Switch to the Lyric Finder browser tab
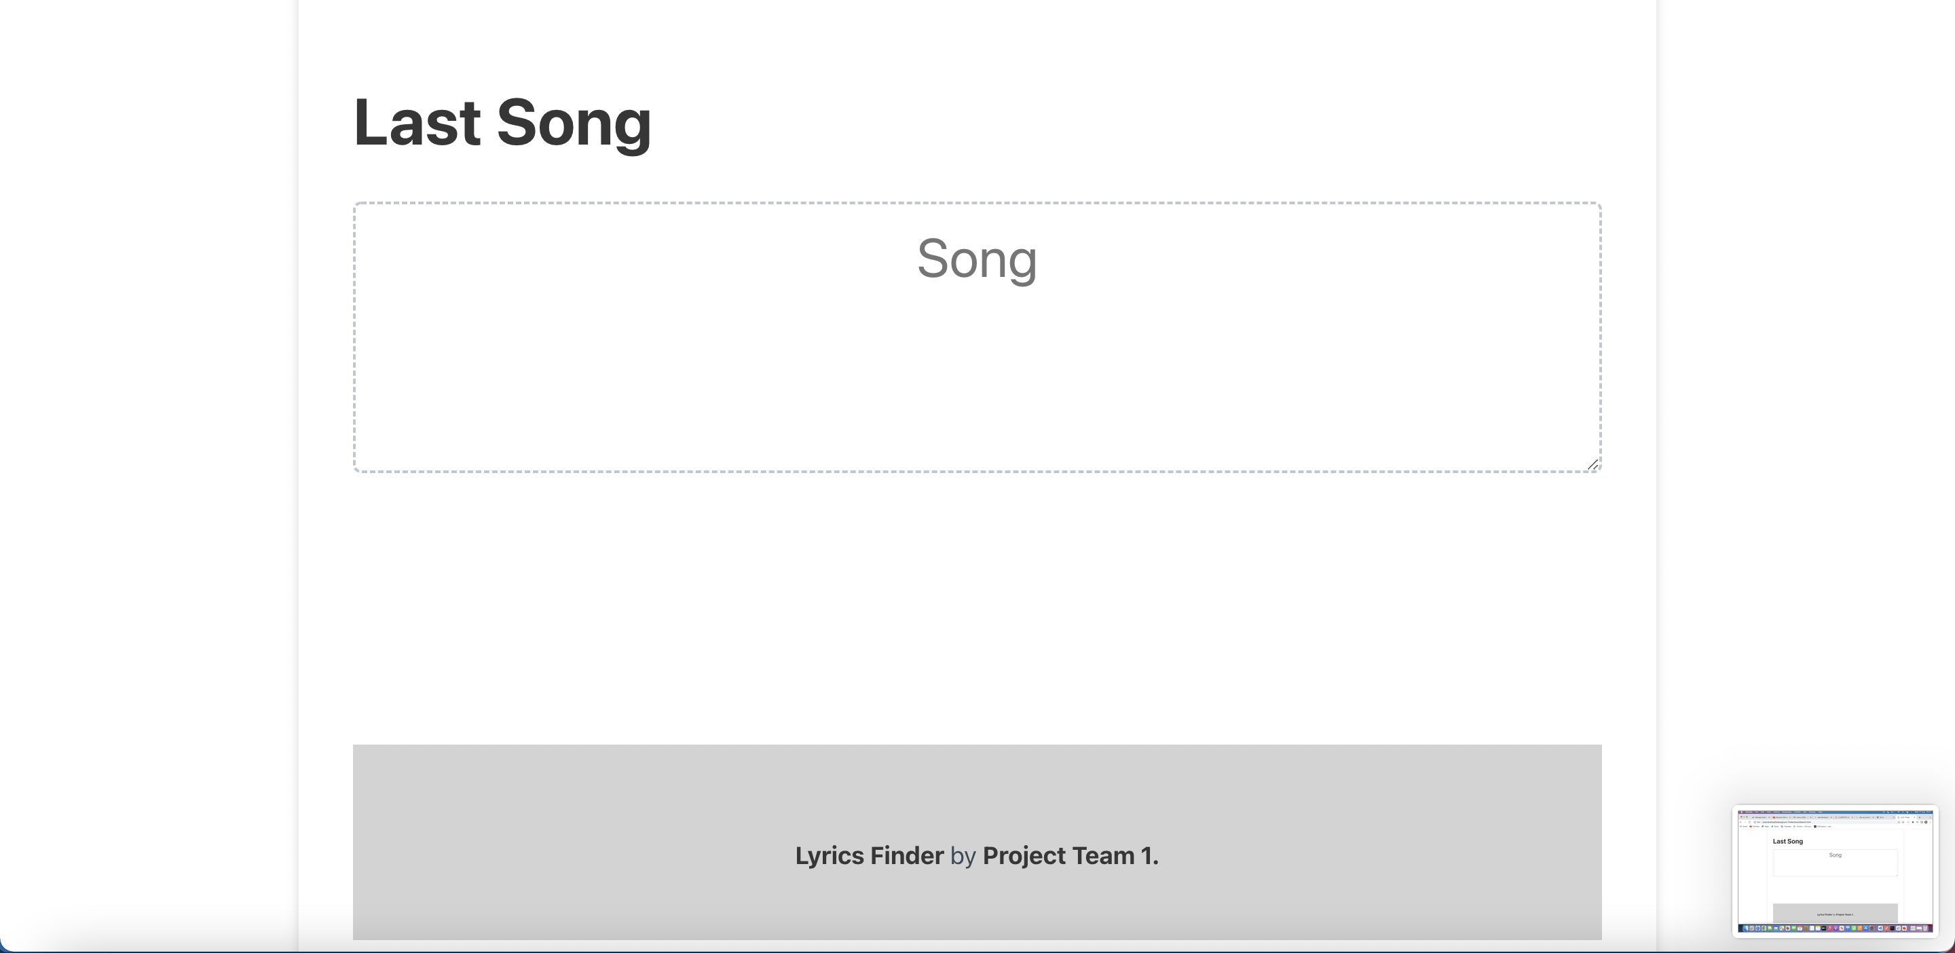The width and height of the screenshot is (1955, 953). coord(1905,818)
